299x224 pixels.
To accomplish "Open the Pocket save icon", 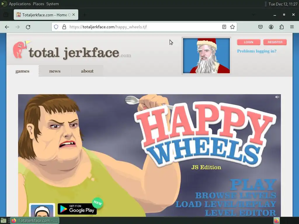I will 260,27.
